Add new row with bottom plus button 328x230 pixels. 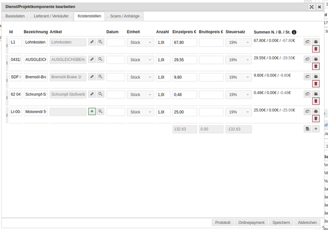(315, 129)
